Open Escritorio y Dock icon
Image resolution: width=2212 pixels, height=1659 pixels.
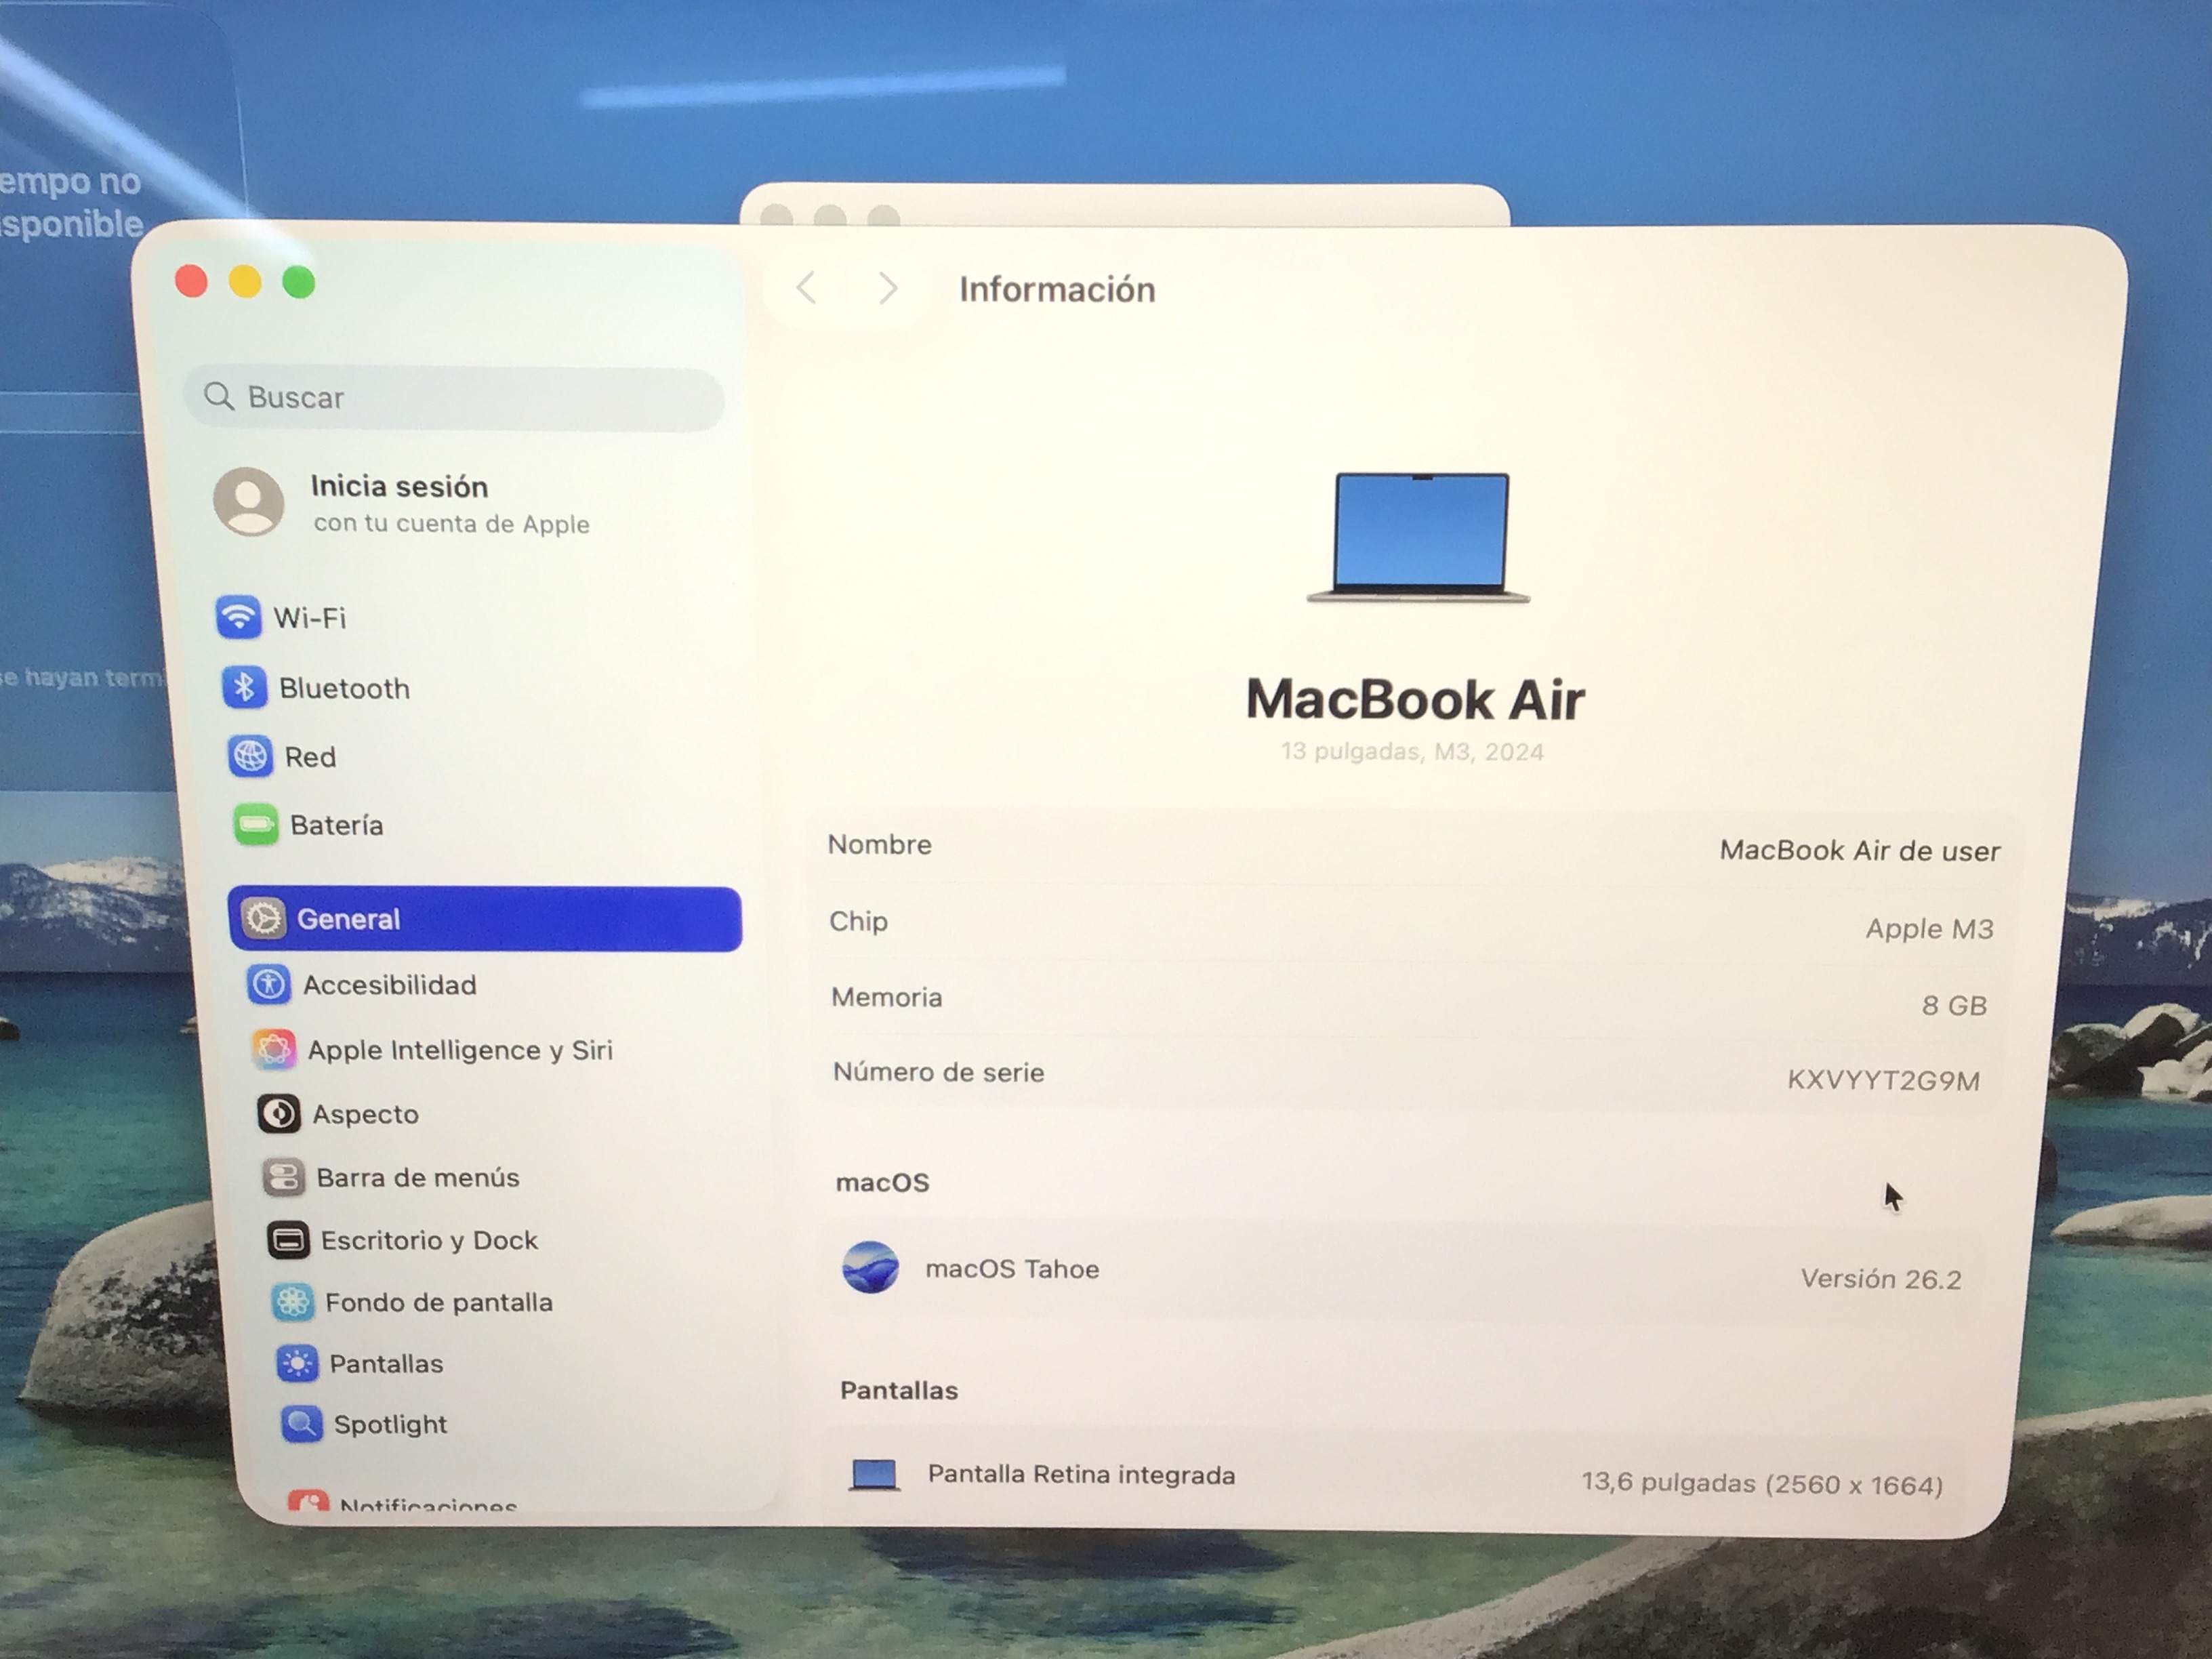[x=288, y=1241]
